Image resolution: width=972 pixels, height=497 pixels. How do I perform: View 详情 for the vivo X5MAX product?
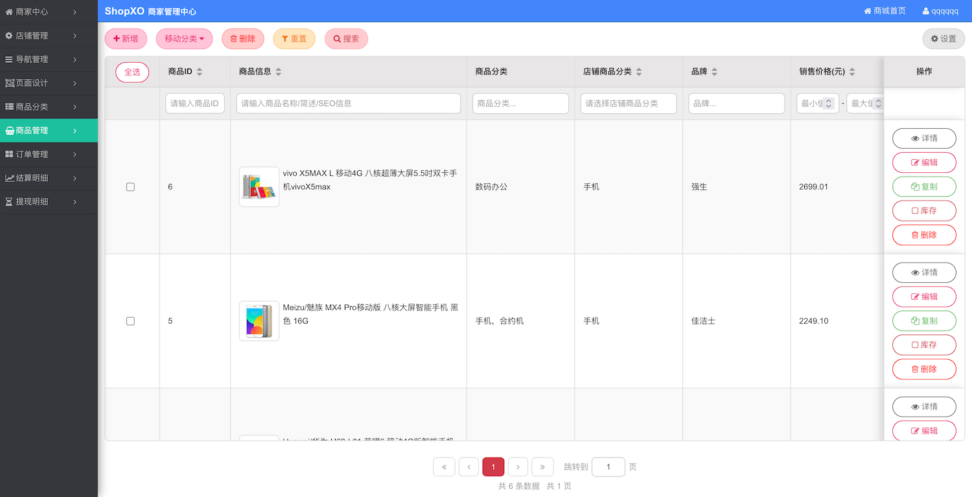pyautogui.click(x=924, y=138)
